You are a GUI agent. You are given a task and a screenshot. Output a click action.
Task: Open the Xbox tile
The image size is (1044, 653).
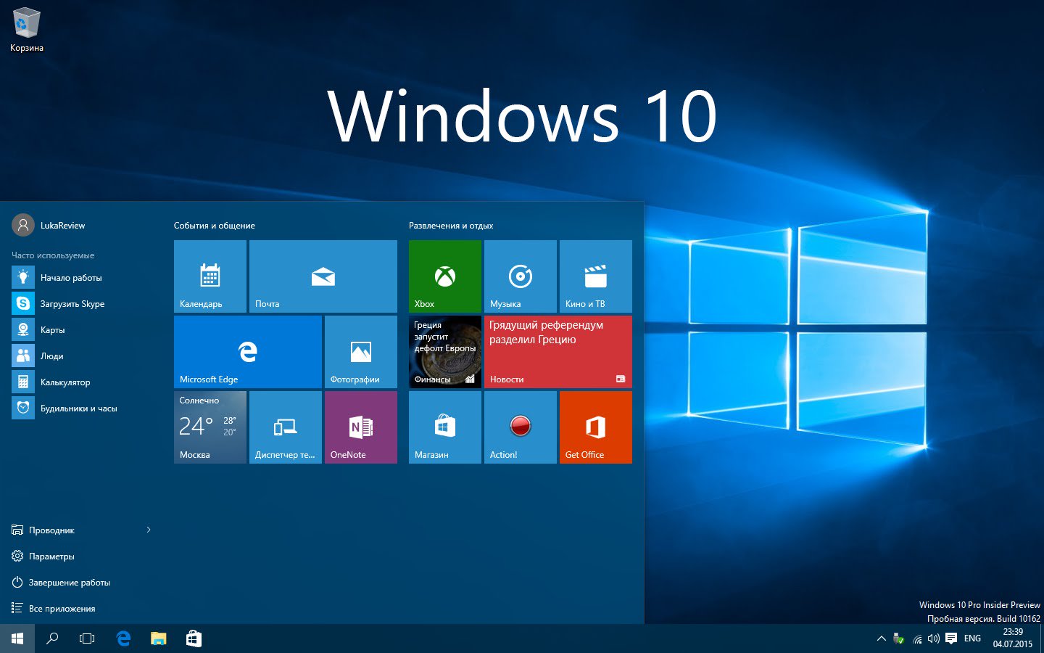(445, 276)
